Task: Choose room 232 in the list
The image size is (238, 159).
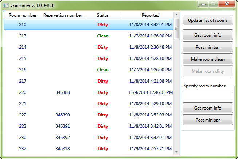Action: tap(89, 149)
